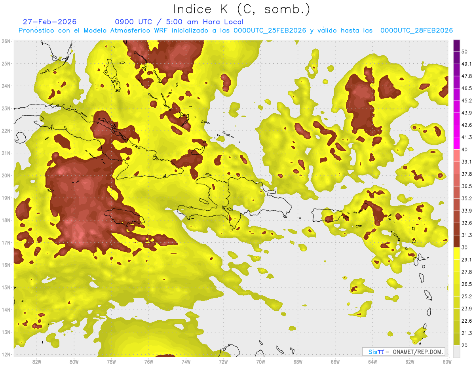Click the colorbar value '47.8'
Viewport: 475px width, 367px height.
(x=466, y=76)
